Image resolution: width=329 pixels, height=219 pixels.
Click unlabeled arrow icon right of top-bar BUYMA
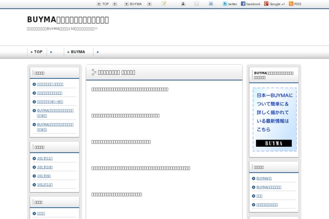coord(149,4)
